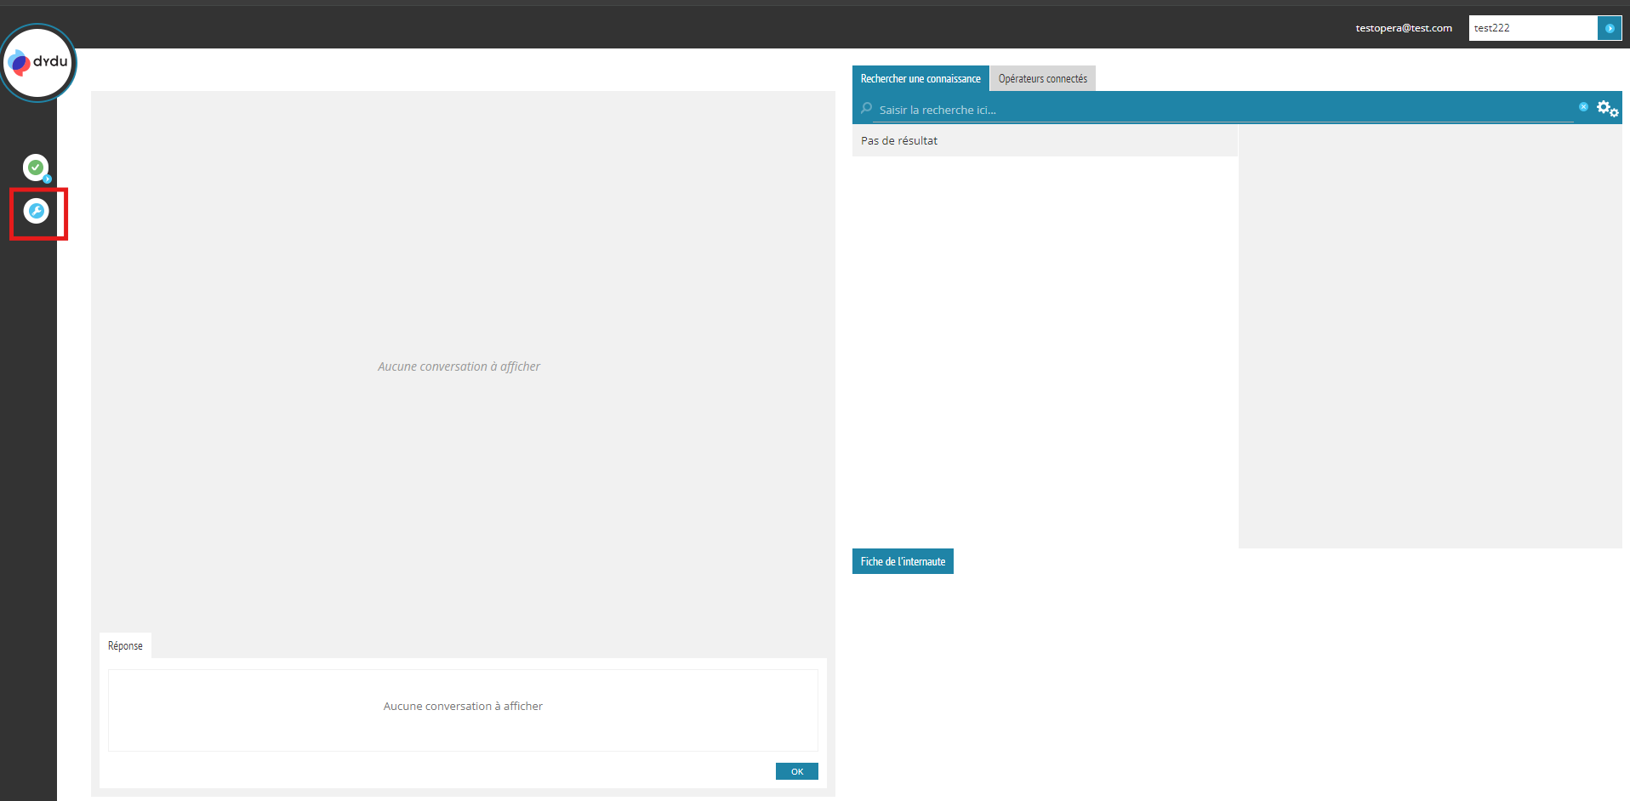
Task: Click the dydu logo
Action: tap(38, 63)
